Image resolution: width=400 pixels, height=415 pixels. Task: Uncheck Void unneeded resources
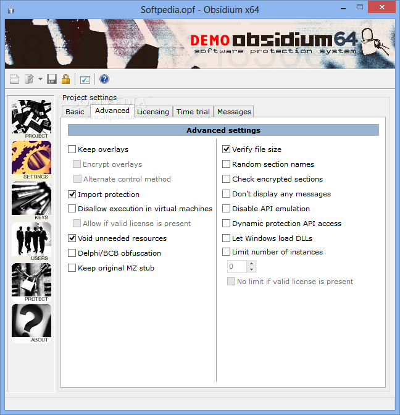72,238
